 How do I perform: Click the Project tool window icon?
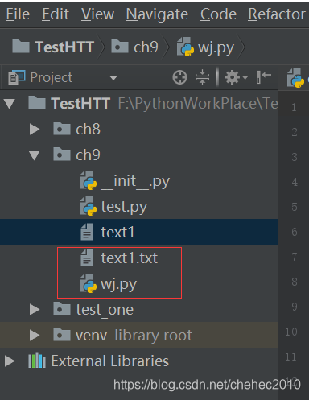tap(17, 77)
